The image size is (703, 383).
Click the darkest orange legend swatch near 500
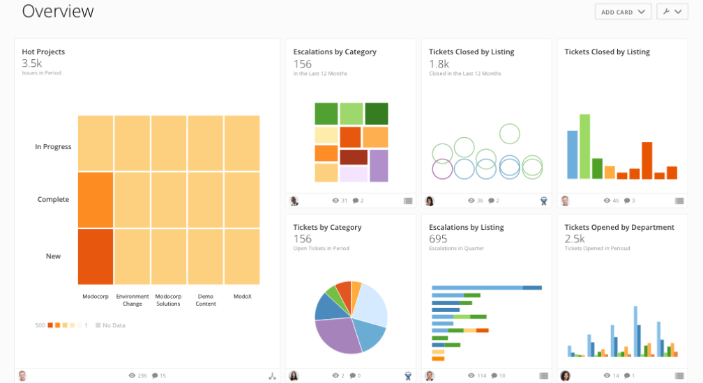click(50, 325)
